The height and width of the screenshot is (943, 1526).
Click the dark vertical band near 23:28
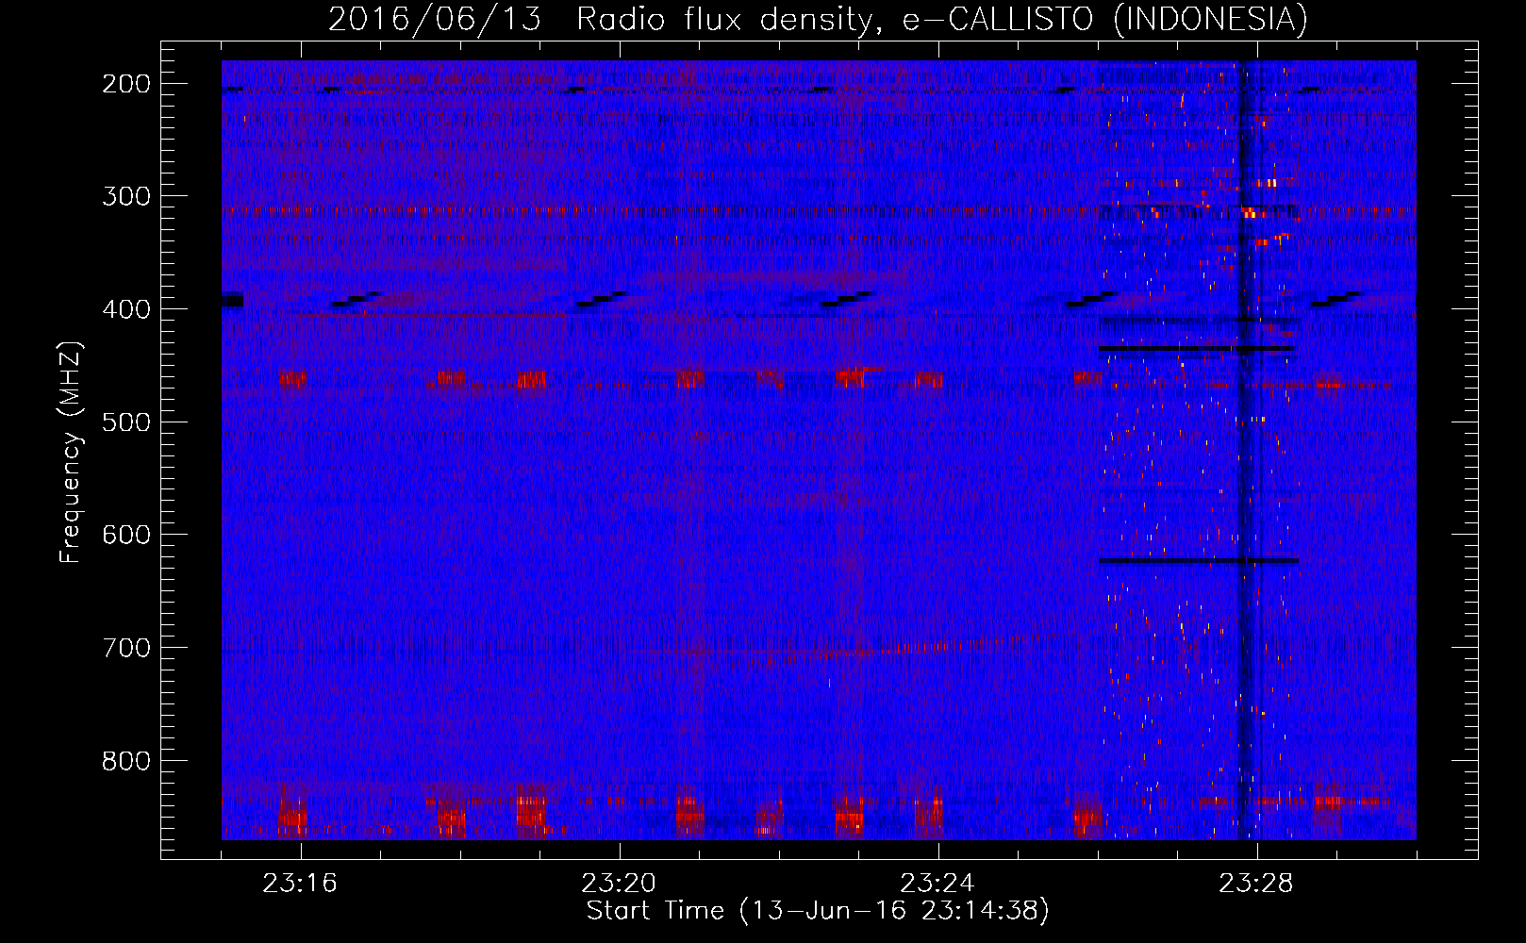tap(1243, 450)
